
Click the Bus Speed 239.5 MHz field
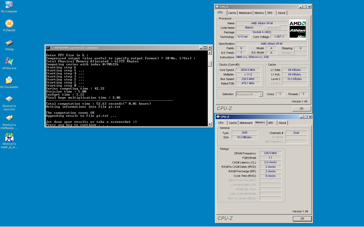coord(248,79)
